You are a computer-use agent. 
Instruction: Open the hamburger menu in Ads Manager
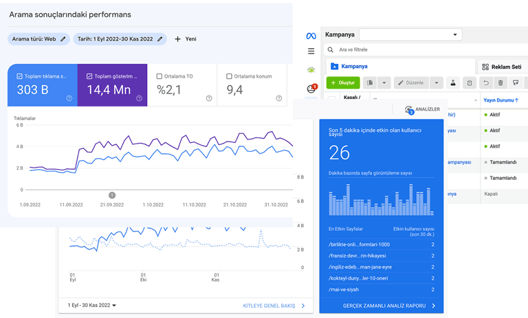(x=311, y=51)
